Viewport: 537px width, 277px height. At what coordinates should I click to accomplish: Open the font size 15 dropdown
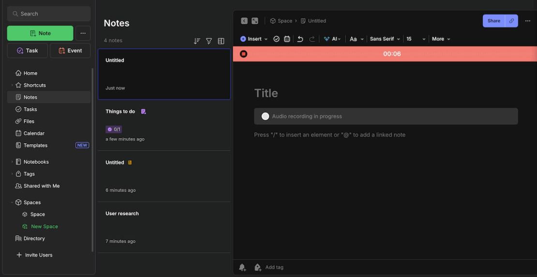pos(416,39)
